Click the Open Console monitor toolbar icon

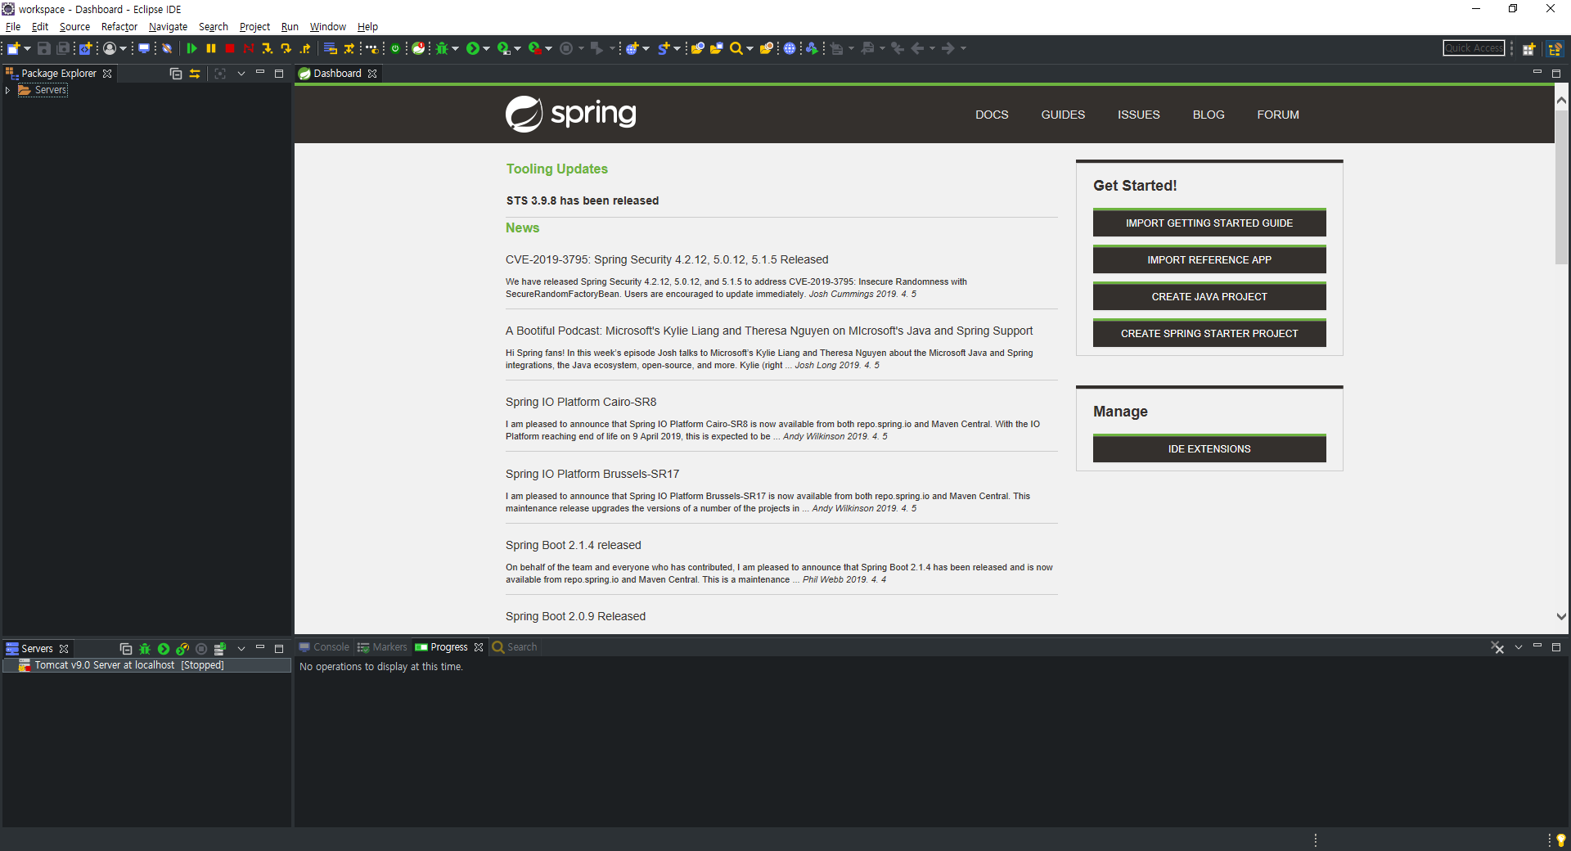point(144,48)
